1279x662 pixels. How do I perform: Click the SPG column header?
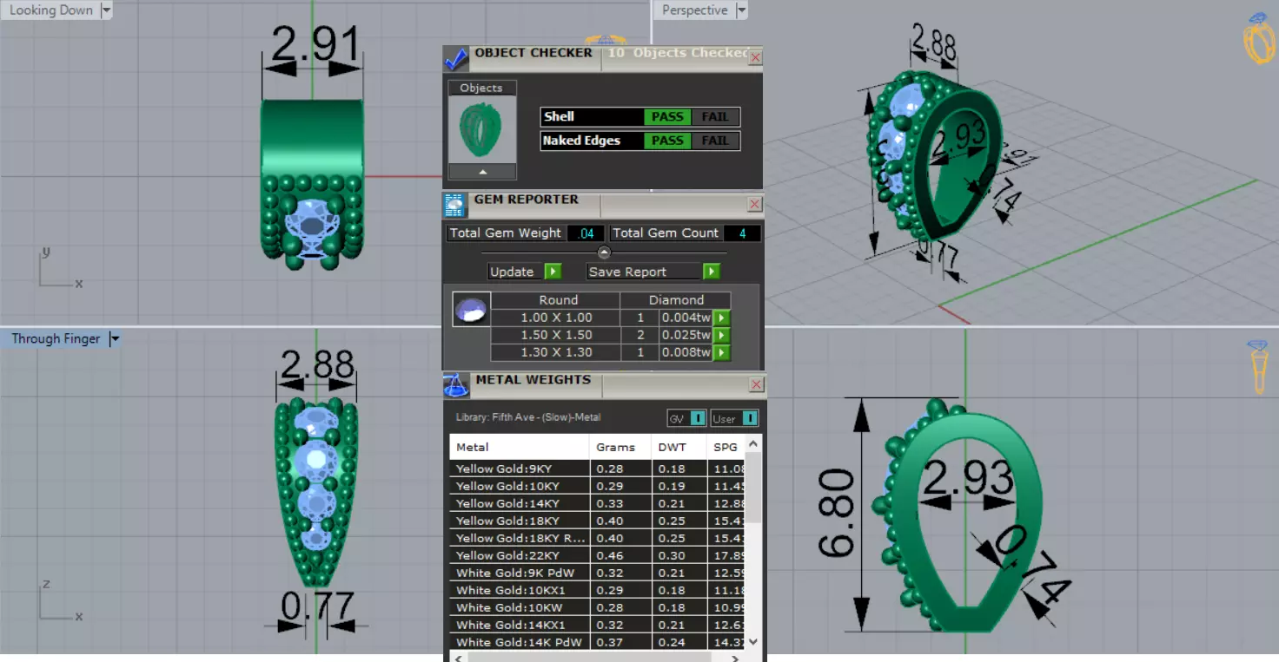point(726,447)
